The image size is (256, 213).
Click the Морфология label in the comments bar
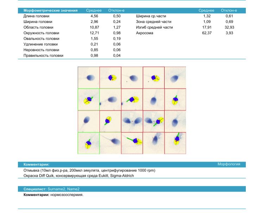click(x=229, y=164)
